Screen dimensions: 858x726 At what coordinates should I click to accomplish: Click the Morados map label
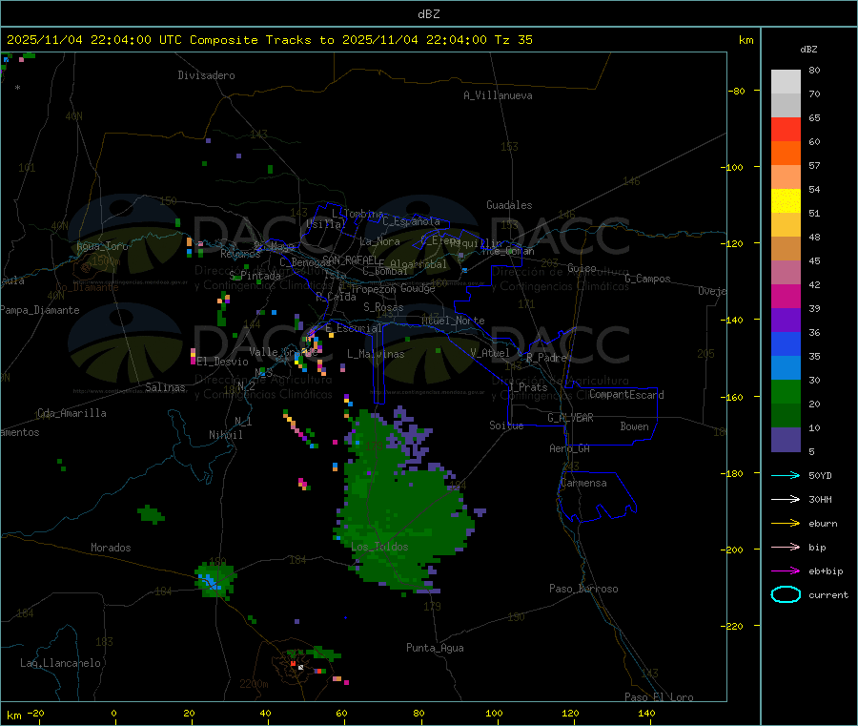(111, 548)
